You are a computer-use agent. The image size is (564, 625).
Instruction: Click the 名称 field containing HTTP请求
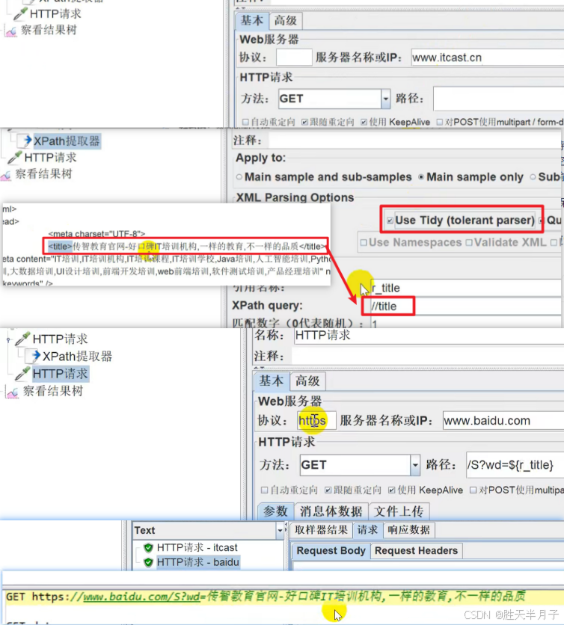429,336
